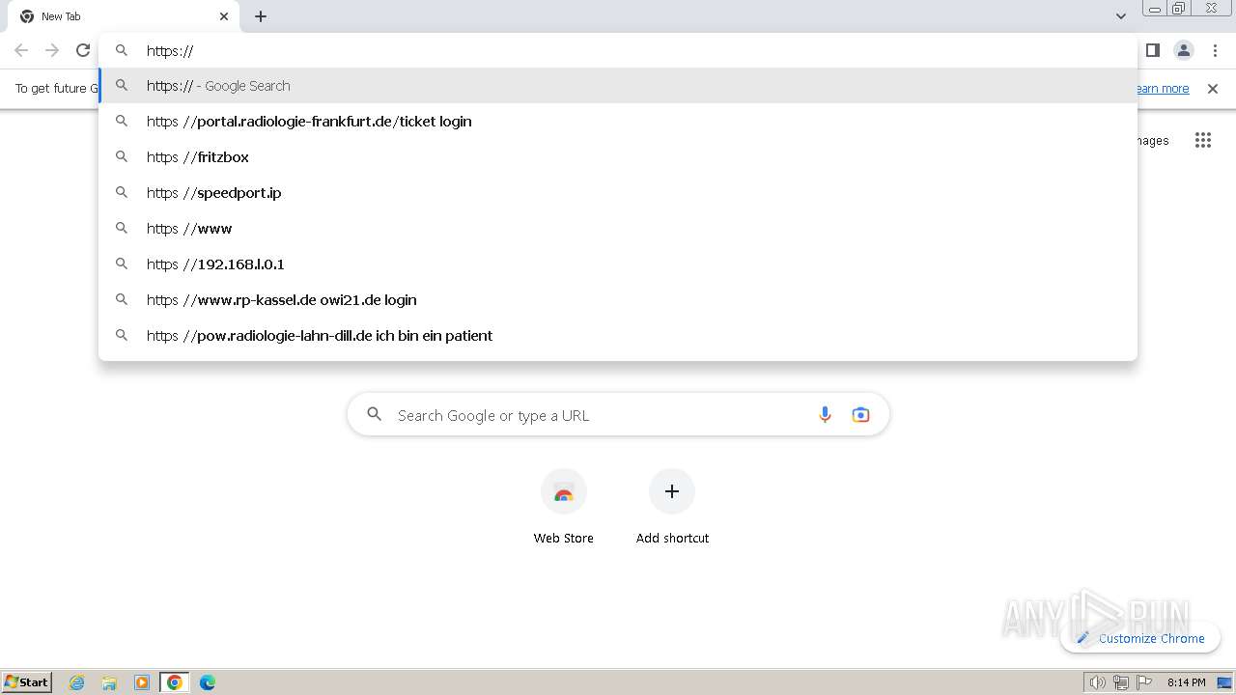Click the magnifier icon in the address bar

[x=122, y=50]
